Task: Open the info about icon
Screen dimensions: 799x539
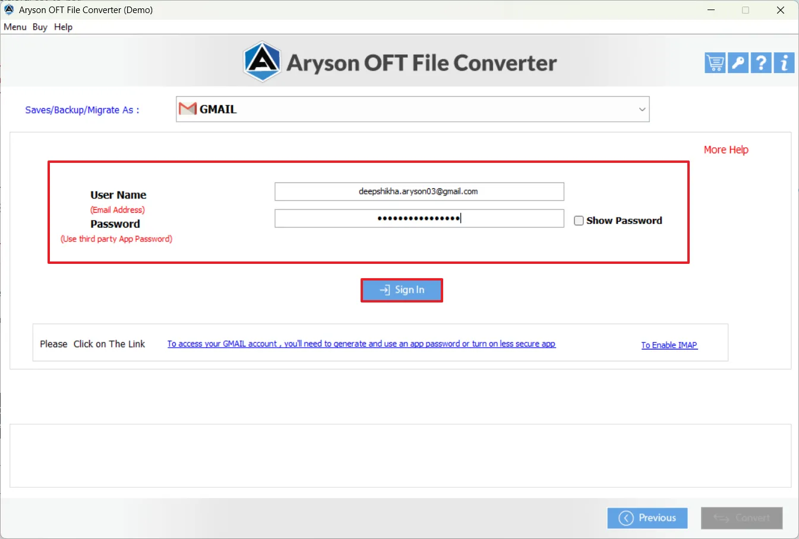Action: [784, 63]
